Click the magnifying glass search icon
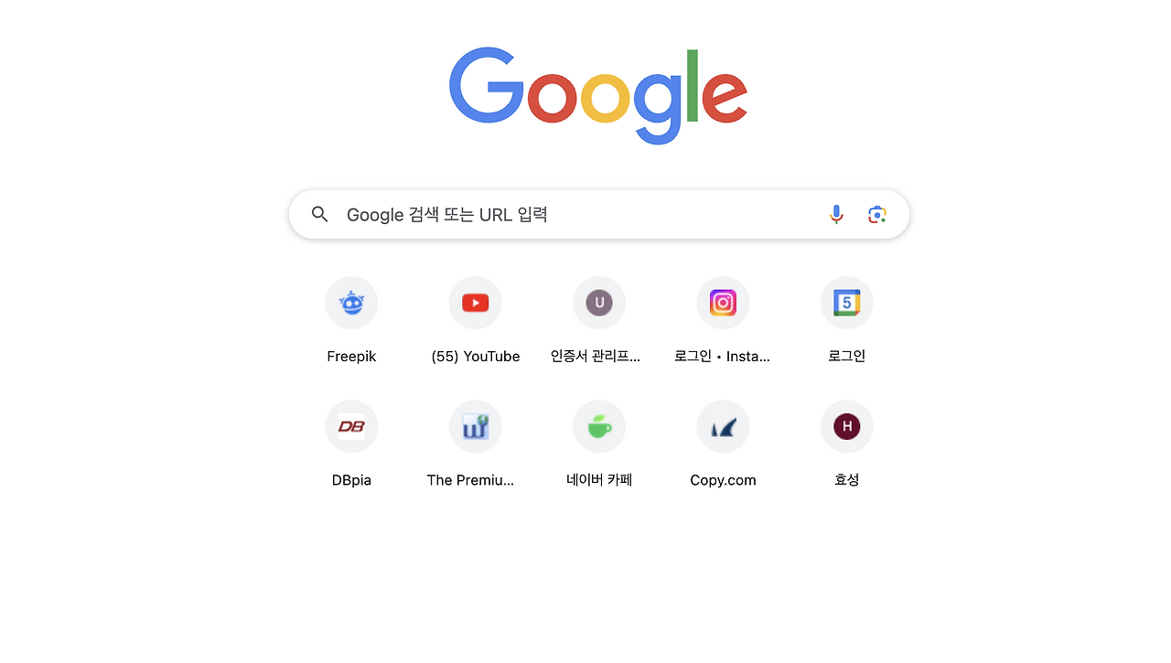 319,215
